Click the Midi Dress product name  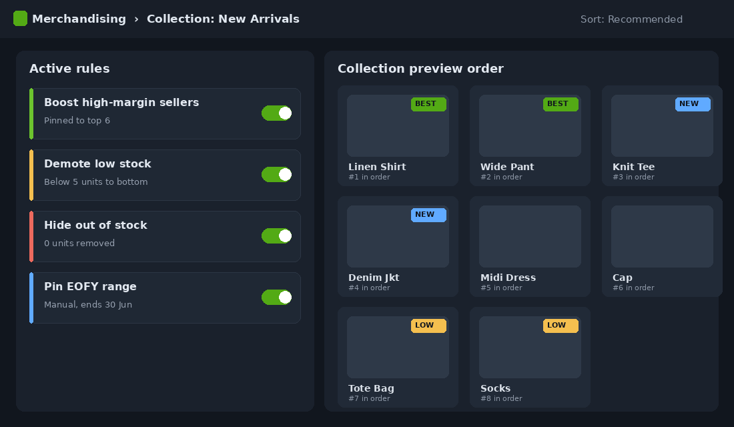click(x=508, y=278)
